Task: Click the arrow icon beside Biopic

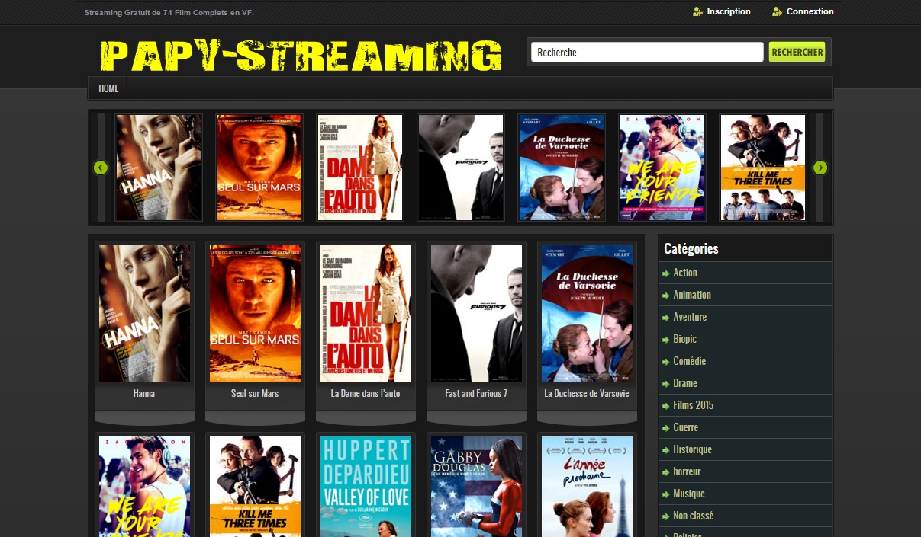Action: (666, 340)
